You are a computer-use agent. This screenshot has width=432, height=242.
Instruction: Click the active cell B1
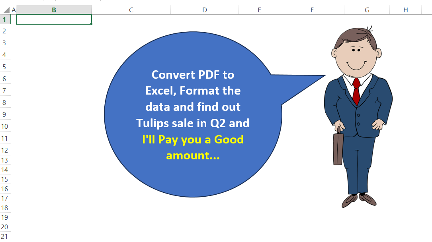(x=54, y=19)
